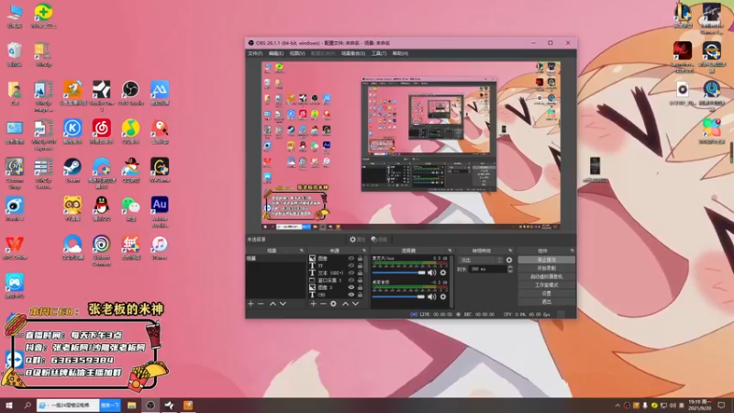
Task: Pop out the 转场特效 dock panel
Action: coord(510,251)
